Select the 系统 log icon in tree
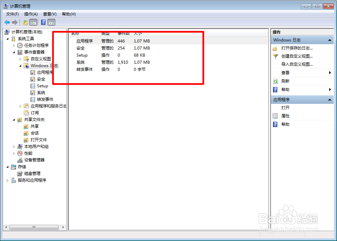This screenshot has height=241, width=337. pyautogui.click(x=33, y=93)
